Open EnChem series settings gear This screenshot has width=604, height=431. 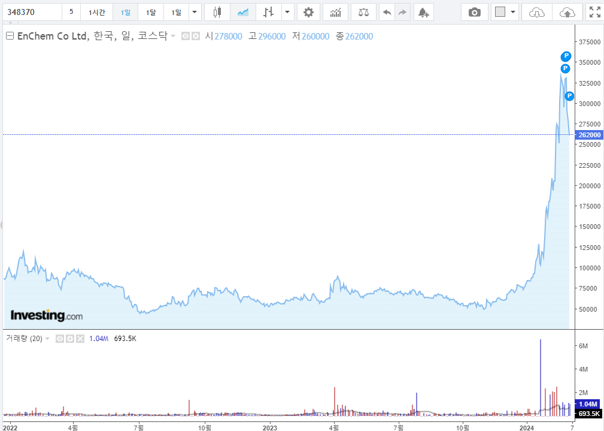195,37
